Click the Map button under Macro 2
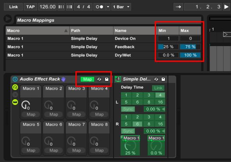This screenshot has height=162, width=231. 54,114
